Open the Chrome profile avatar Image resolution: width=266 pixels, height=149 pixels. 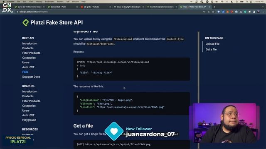[259, 12]
